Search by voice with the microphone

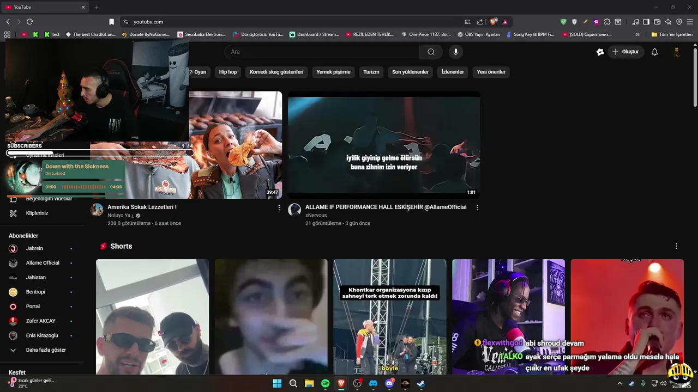coord(456,52)
